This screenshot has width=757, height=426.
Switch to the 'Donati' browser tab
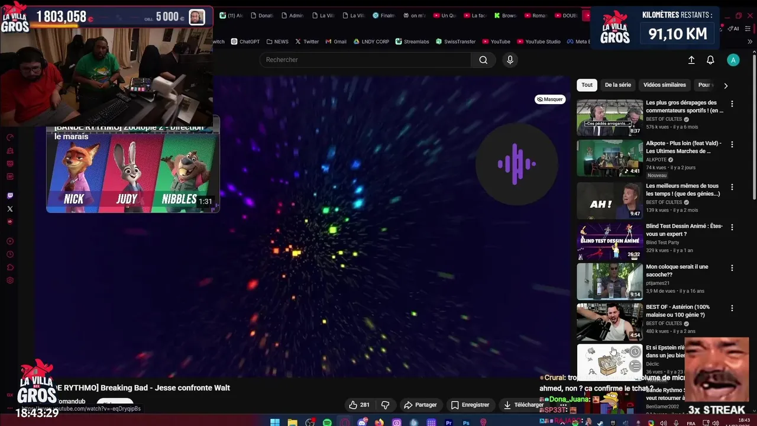(x=262, y=15)
